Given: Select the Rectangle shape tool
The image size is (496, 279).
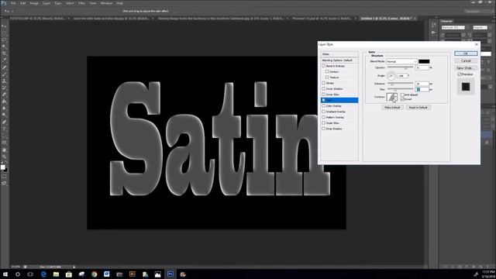Looking at the screenshot, I should (x=4, y=143).
